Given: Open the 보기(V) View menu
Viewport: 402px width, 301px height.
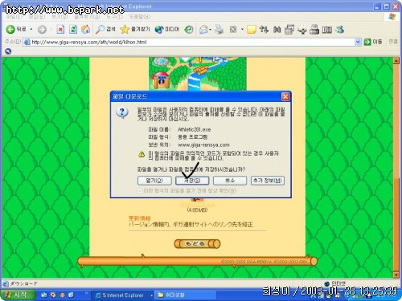Looking at the screenshot, I should pos(59,17).
